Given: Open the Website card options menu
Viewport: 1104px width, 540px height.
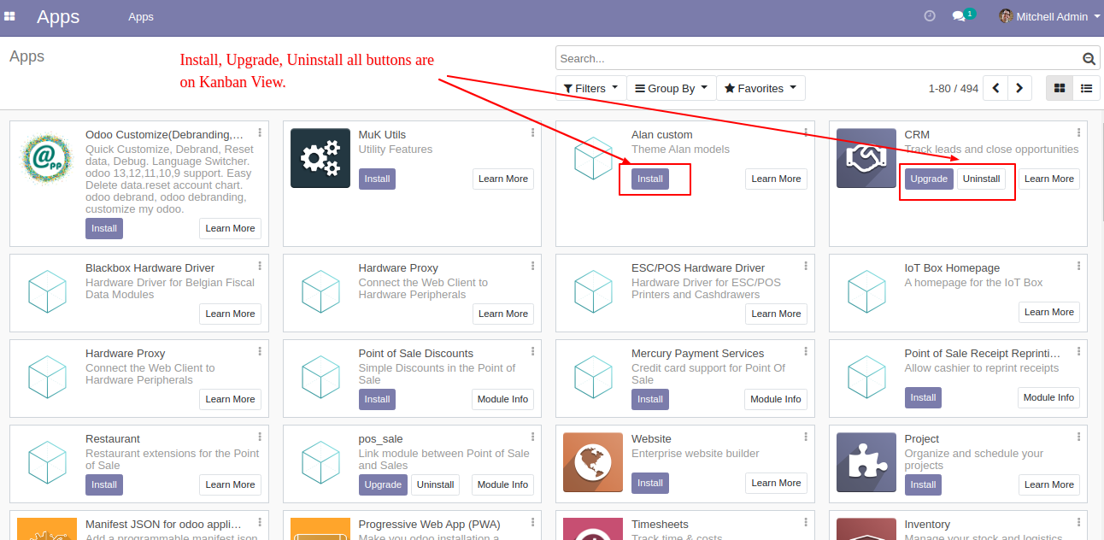Looking at the screenshot, I should click(806, 437).
